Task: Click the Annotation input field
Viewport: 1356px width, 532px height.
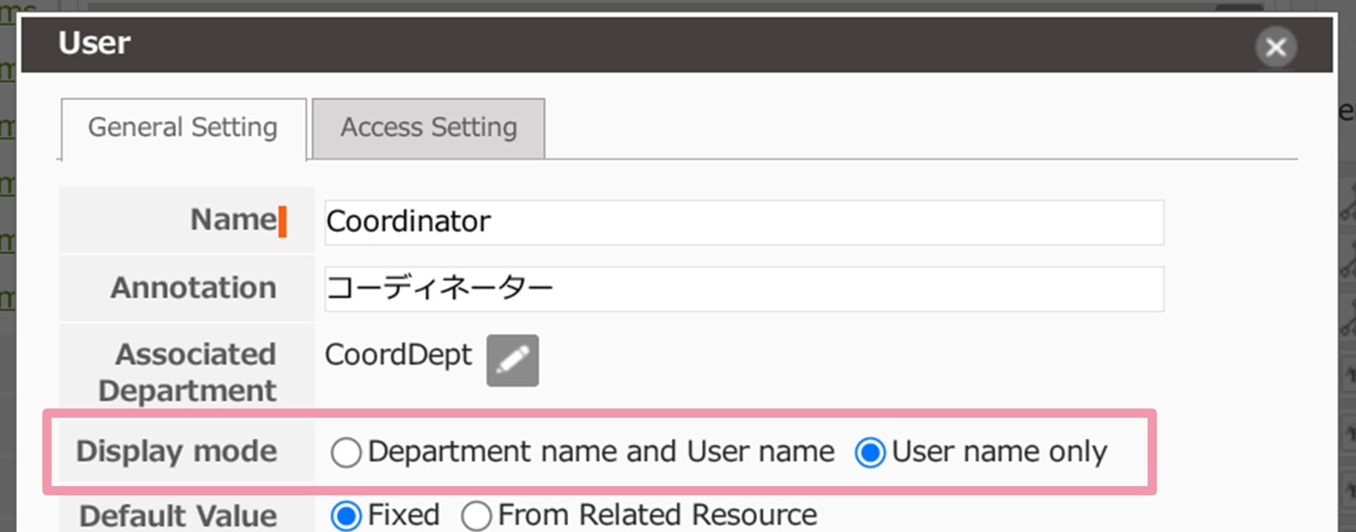Action: pyautogui.click(x=744, y=289)
